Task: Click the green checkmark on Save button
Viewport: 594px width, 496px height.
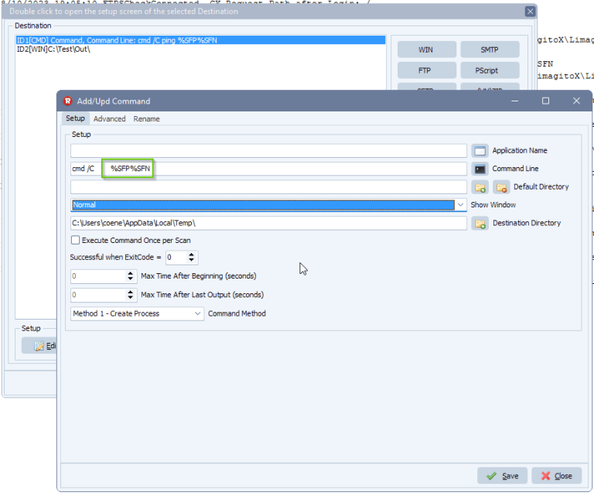Action: 491,476
